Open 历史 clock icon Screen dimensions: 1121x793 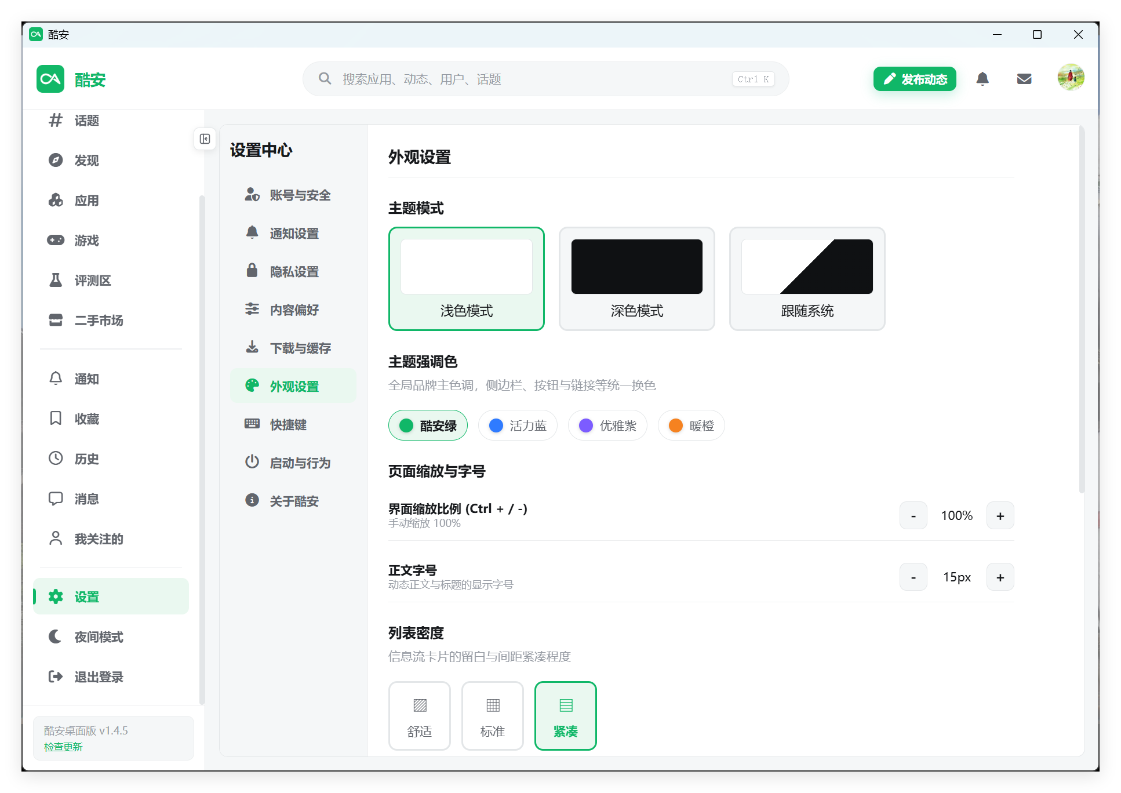pyautogui.click(x=56, y=459)
